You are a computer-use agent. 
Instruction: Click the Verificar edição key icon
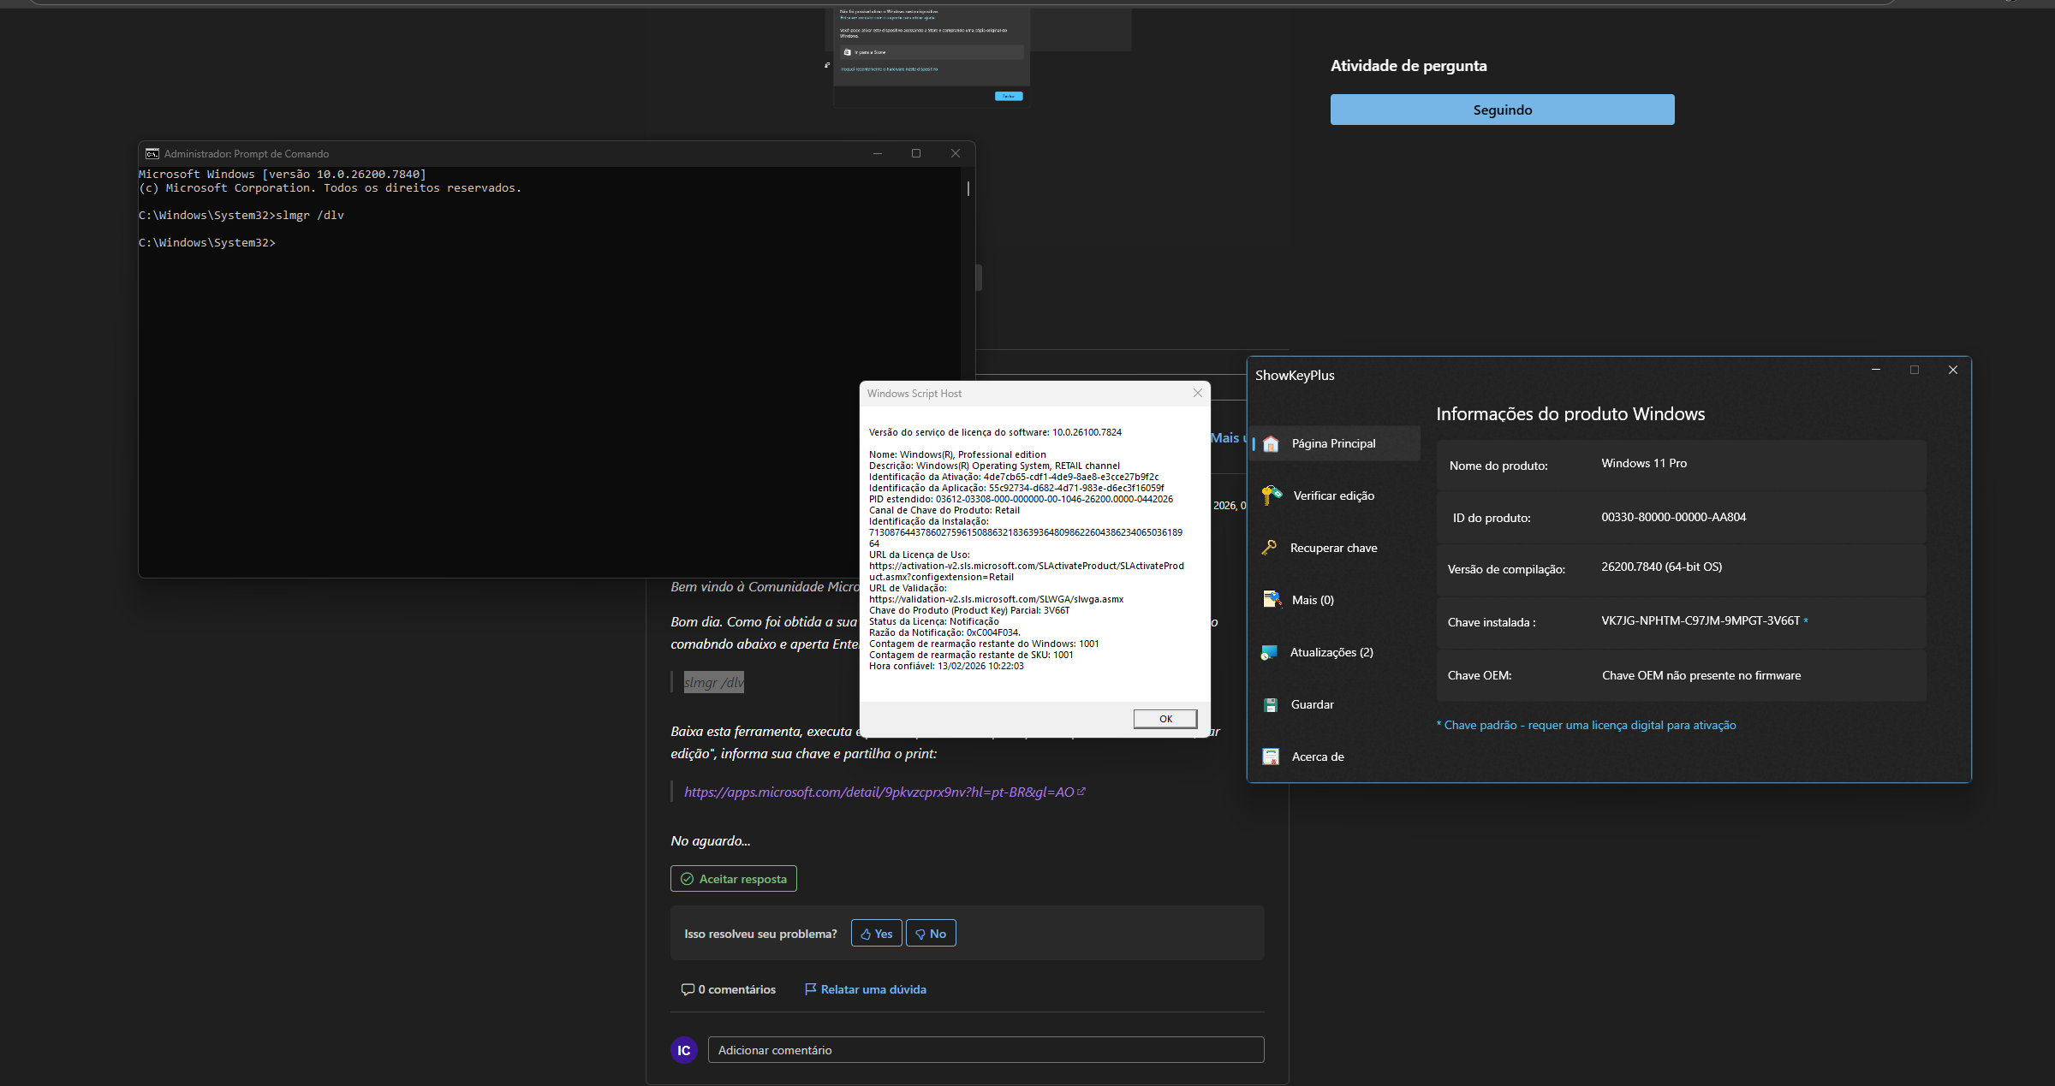1272,496
